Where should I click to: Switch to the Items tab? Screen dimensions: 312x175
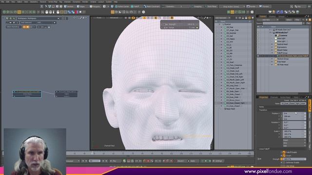263,17
